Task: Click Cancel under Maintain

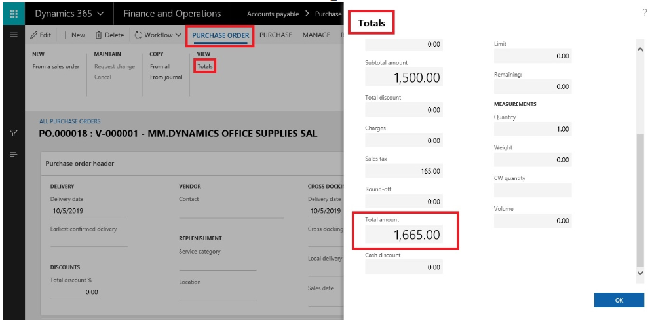Action: point(102,77)
